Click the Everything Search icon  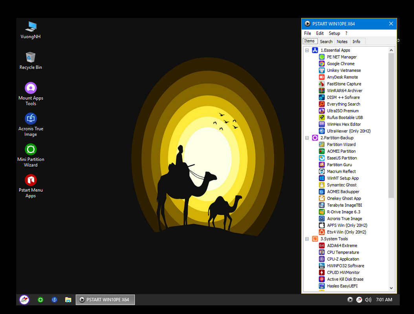(322, 104)
